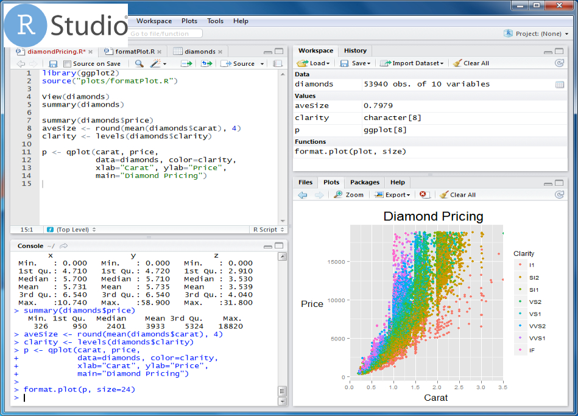The width and height of the screenshot is (578, 416).
Task: Switch to the History tab
Action: coord(355,51)
